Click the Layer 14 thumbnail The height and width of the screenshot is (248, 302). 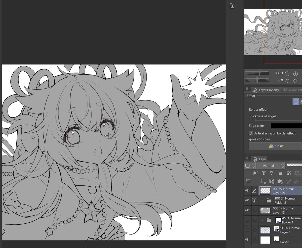pos(265,191)
